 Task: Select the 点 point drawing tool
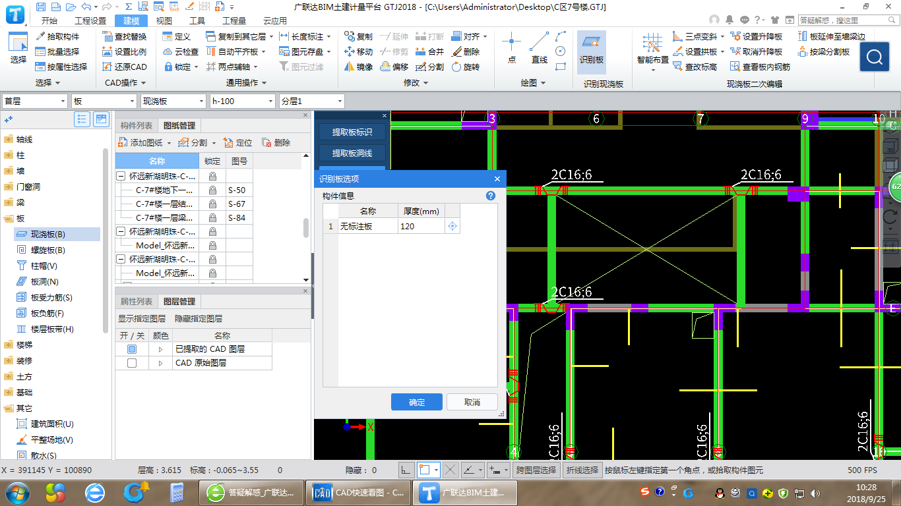(x=512, y=48)
